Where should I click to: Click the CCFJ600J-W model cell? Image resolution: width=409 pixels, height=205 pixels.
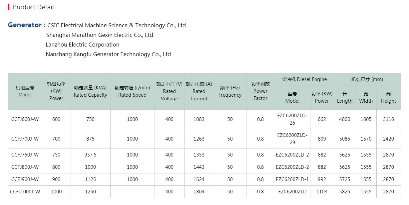pyautogui.click(x=25, y=119)
